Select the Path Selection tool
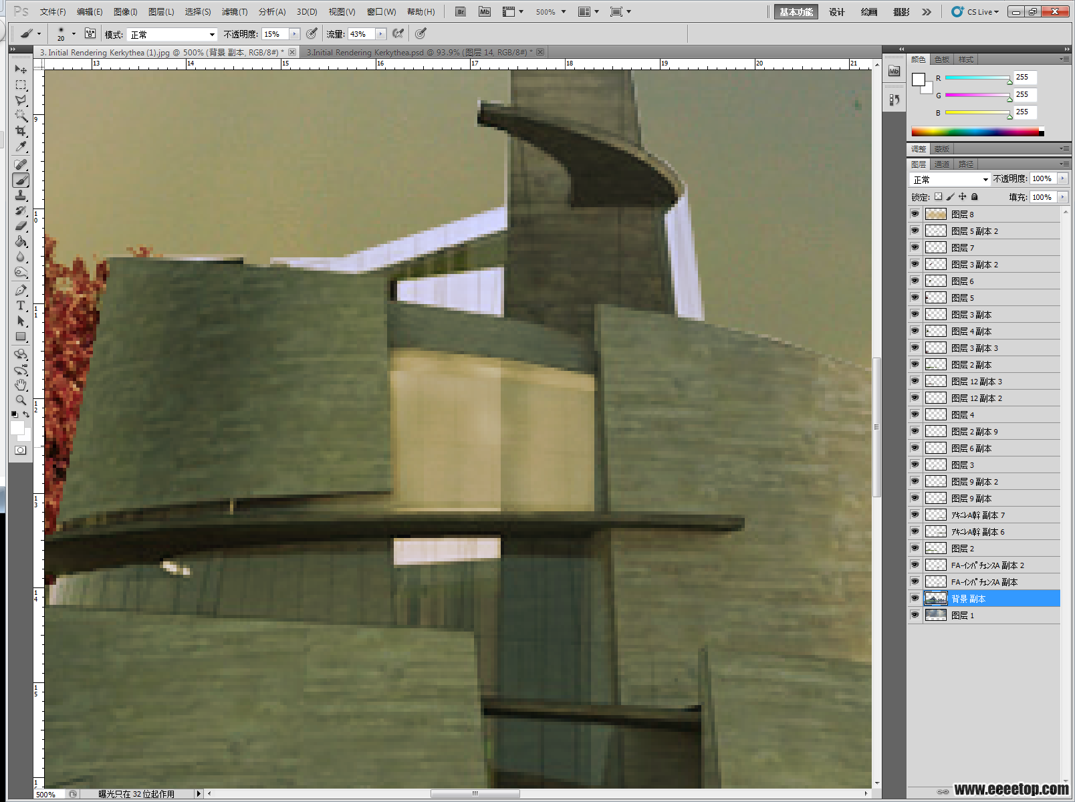The width and height of the screenshot is (1075, 802). tap(21, 321)
